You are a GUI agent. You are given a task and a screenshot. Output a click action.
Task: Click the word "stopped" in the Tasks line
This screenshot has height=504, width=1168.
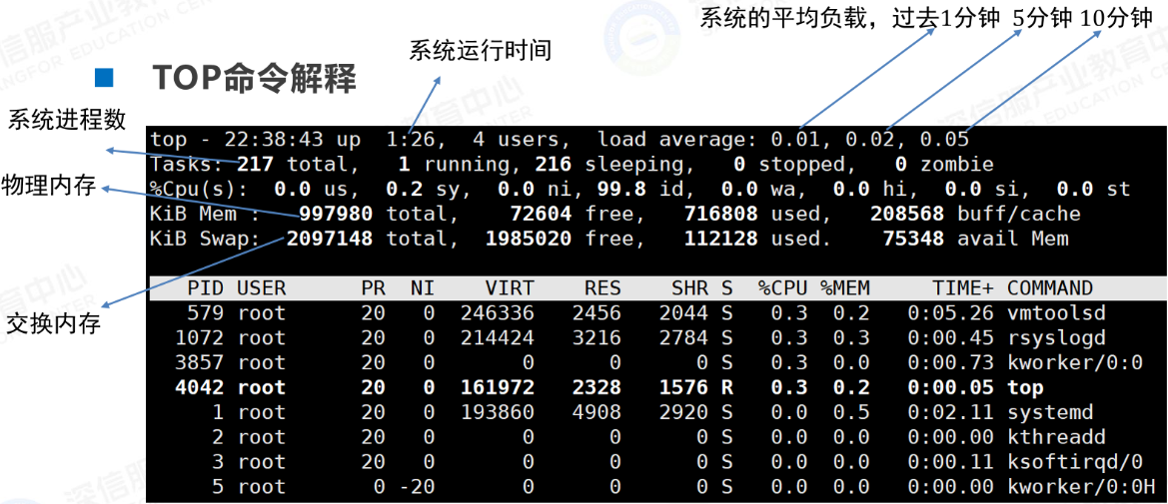click(800, 165)
